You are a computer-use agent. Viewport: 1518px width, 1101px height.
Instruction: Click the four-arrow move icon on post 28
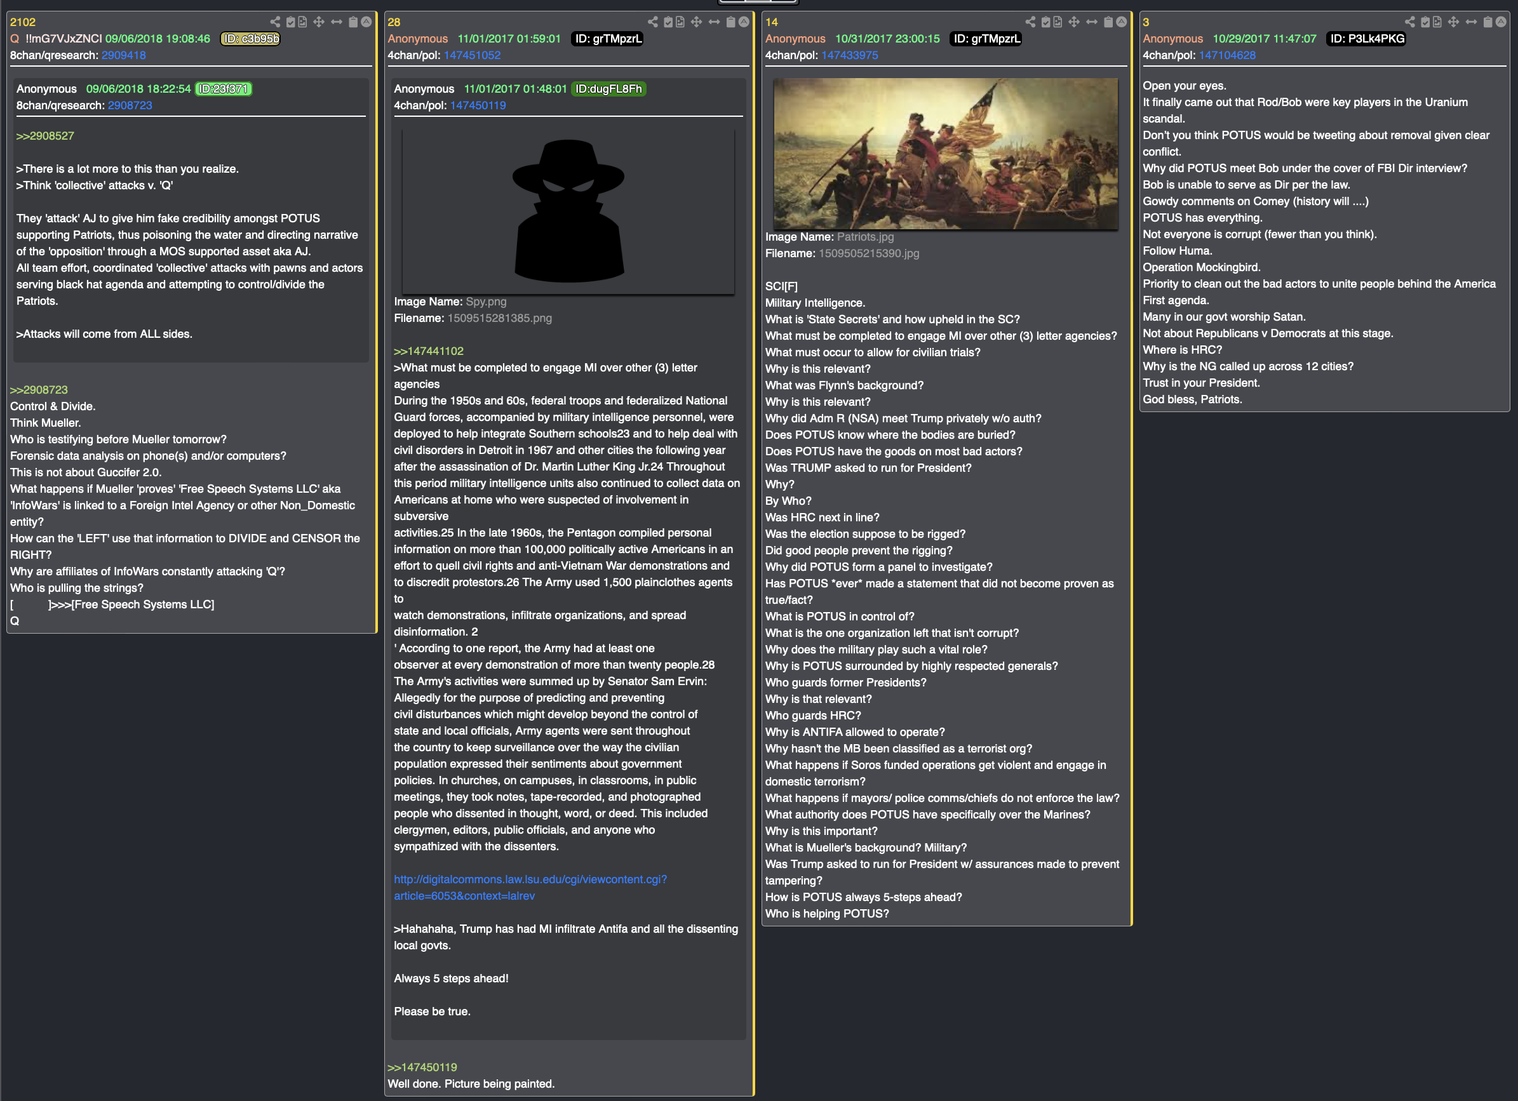click(x=697, y=22)
